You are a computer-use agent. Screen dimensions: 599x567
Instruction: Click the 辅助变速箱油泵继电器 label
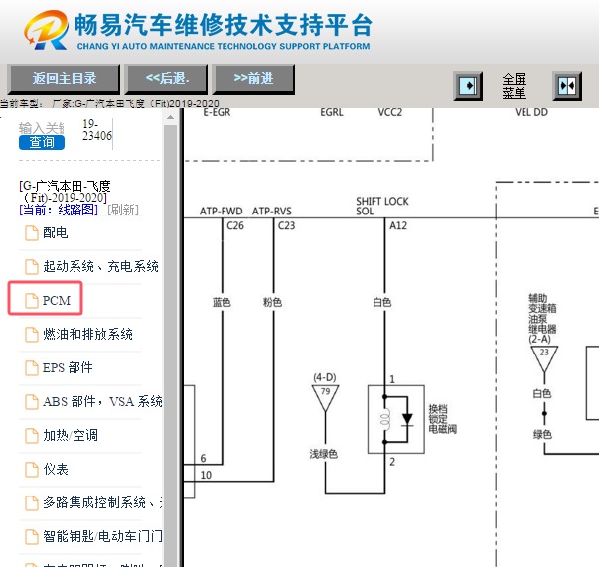[542, 319]
